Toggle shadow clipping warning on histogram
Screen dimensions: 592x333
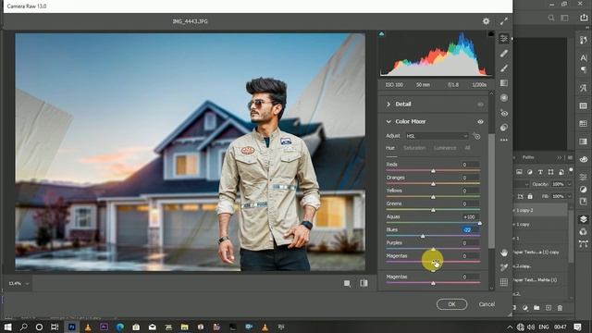[x=381, y=34]
